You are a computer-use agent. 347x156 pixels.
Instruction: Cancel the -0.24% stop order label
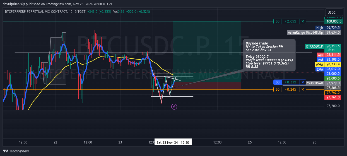tap(303, 90)
